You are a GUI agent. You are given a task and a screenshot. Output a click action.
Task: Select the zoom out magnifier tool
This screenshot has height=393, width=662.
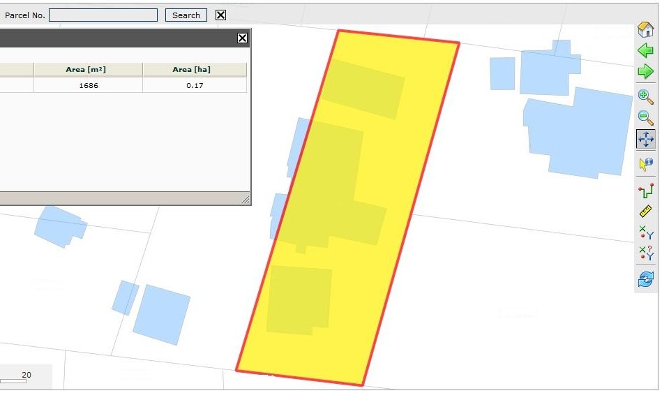645,117
